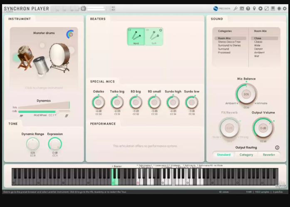This screenshot has height=207, width=290.
Task: Click the Monster drums instrument image
Action: (x=44, y=59)
